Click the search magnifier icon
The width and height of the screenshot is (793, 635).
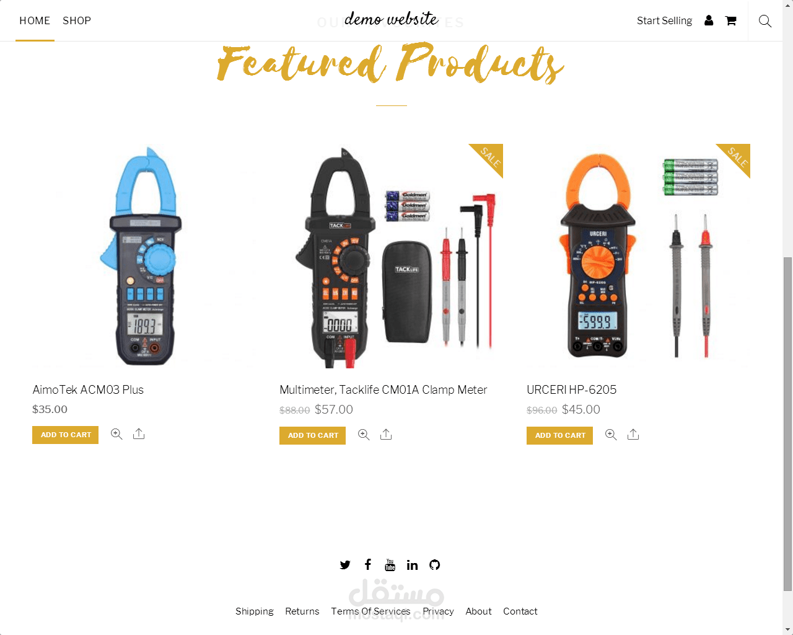[x=765, y=21]
